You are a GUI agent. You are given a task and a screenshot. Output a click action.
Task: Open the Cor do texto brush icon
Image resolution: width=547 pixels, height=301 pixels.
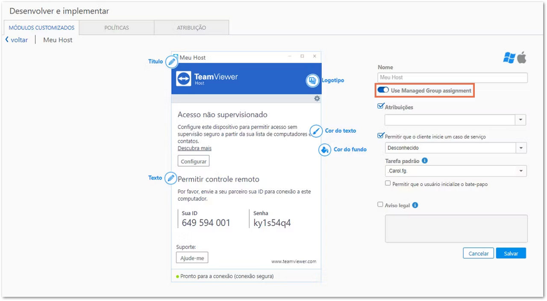pos(316,131)
